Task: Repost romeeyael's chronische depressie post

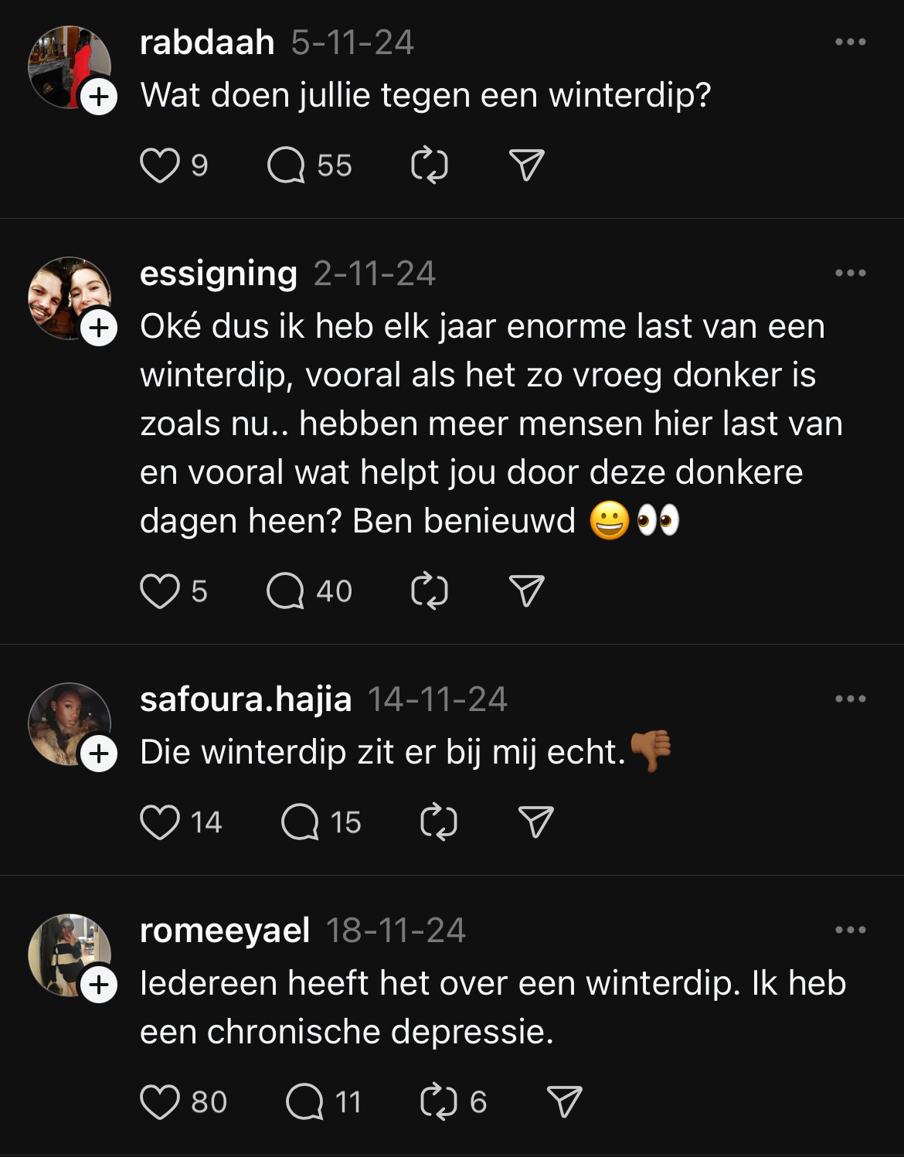Action: tap(439, 1101)
